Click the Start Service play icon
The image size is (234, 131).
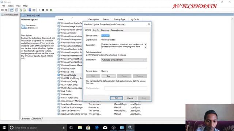pos(39,10)
